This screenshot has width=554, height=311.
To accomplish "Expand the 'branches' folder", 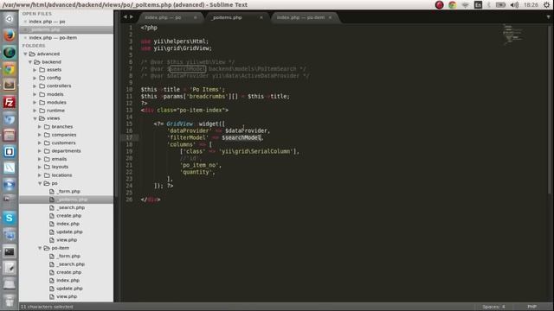I will [40, 127].
